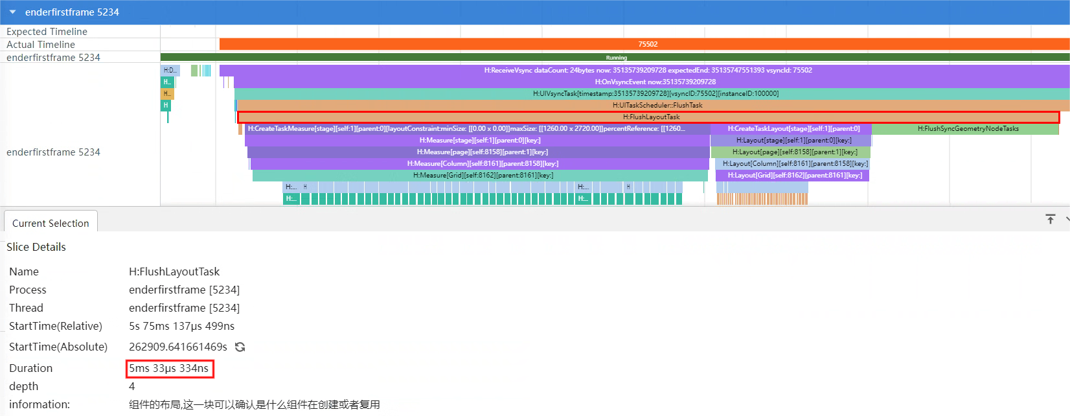The image size is (1070, 416).
Task: Click the Thread field label
Action: pyautogui.click(x=26, y=308)
